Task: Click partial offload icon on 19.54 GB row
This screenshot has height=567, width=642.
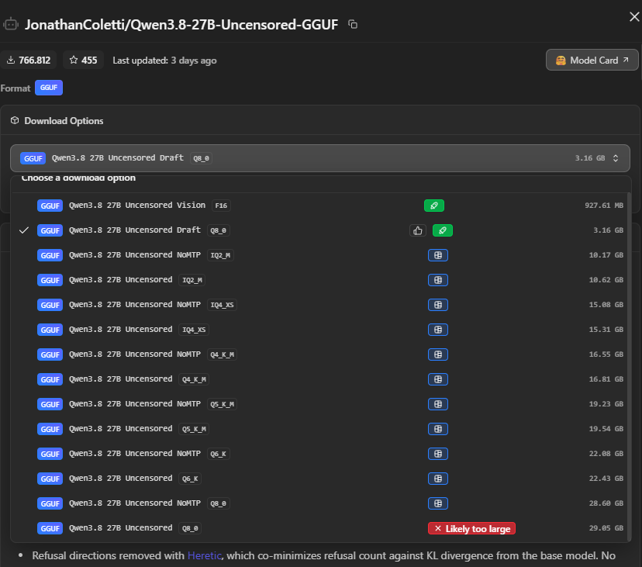Action: (437, 429)
